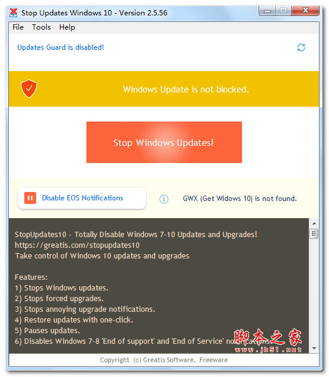This screenshot has height=377, width=329.
Task: Click the Stop Windows Updates! button
Action: coord(164,142)
